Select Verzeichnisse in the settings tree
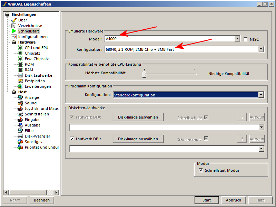 click(30, 26)
